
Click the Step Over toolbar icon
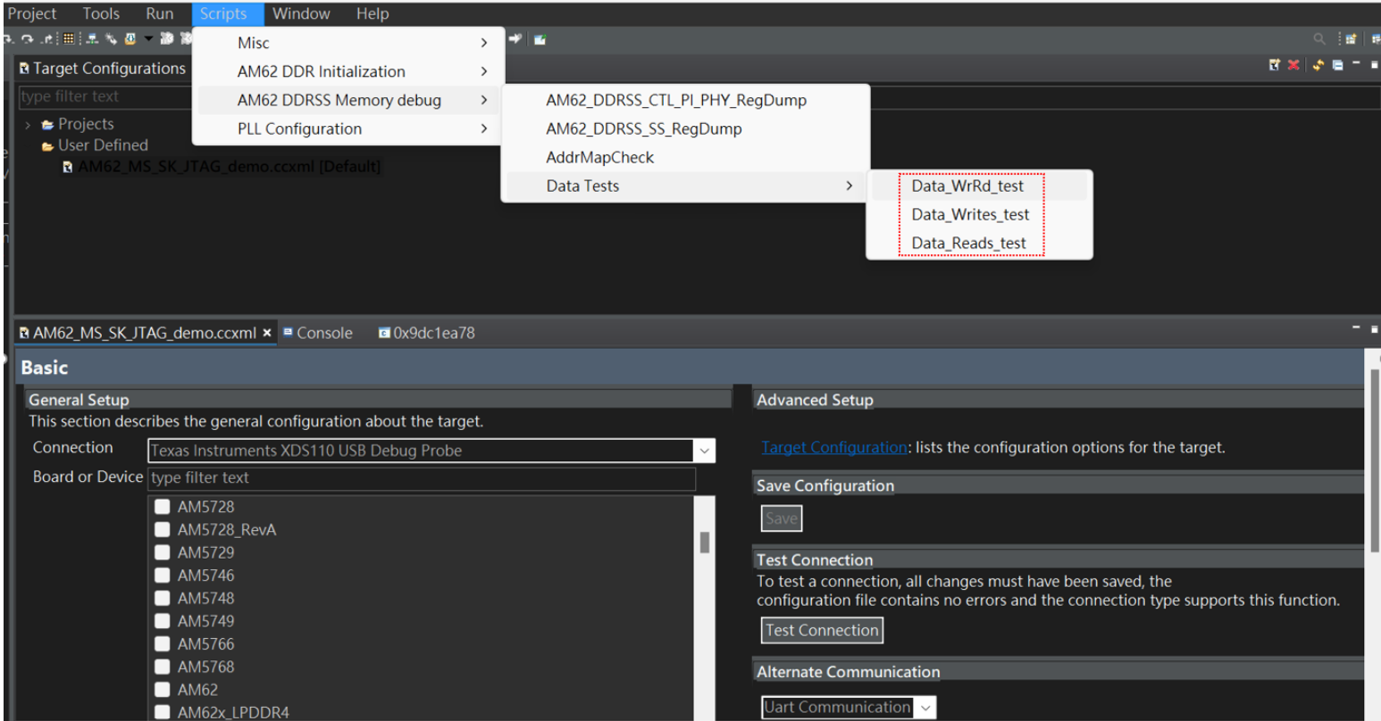click(28, 39)
